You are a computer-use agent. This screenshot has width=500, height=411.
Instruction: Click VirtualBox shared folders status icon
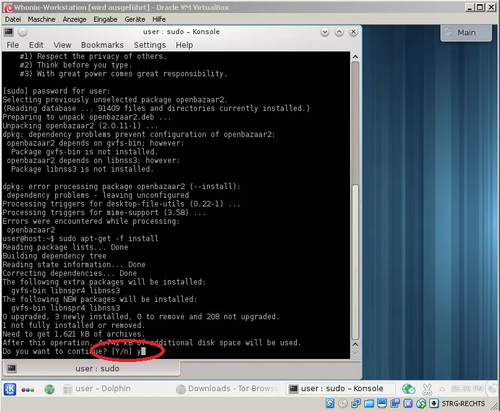click(369, 404)
